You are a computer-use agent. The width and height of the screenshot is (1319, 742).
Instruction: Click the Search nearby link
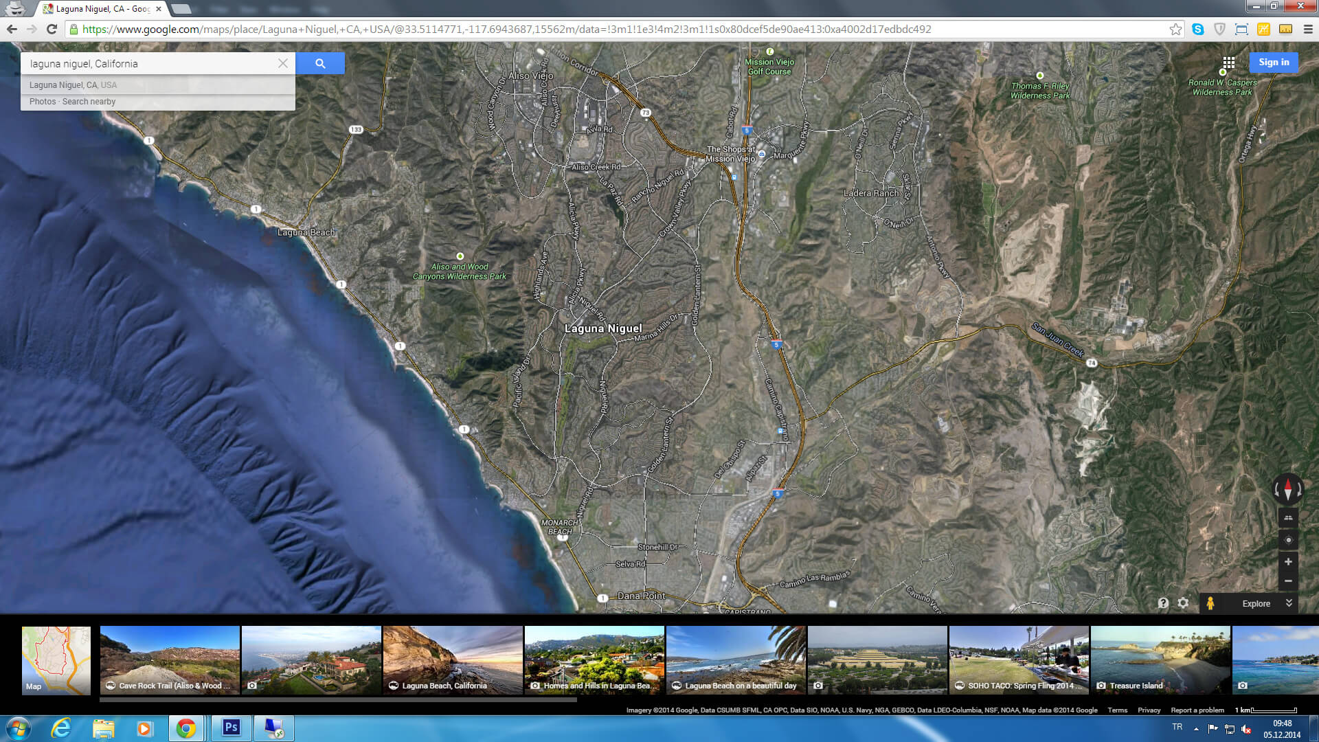pyautogui.click(x=89, y=102)
